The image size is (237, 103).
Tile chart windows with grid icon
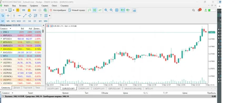pos(117,10)
